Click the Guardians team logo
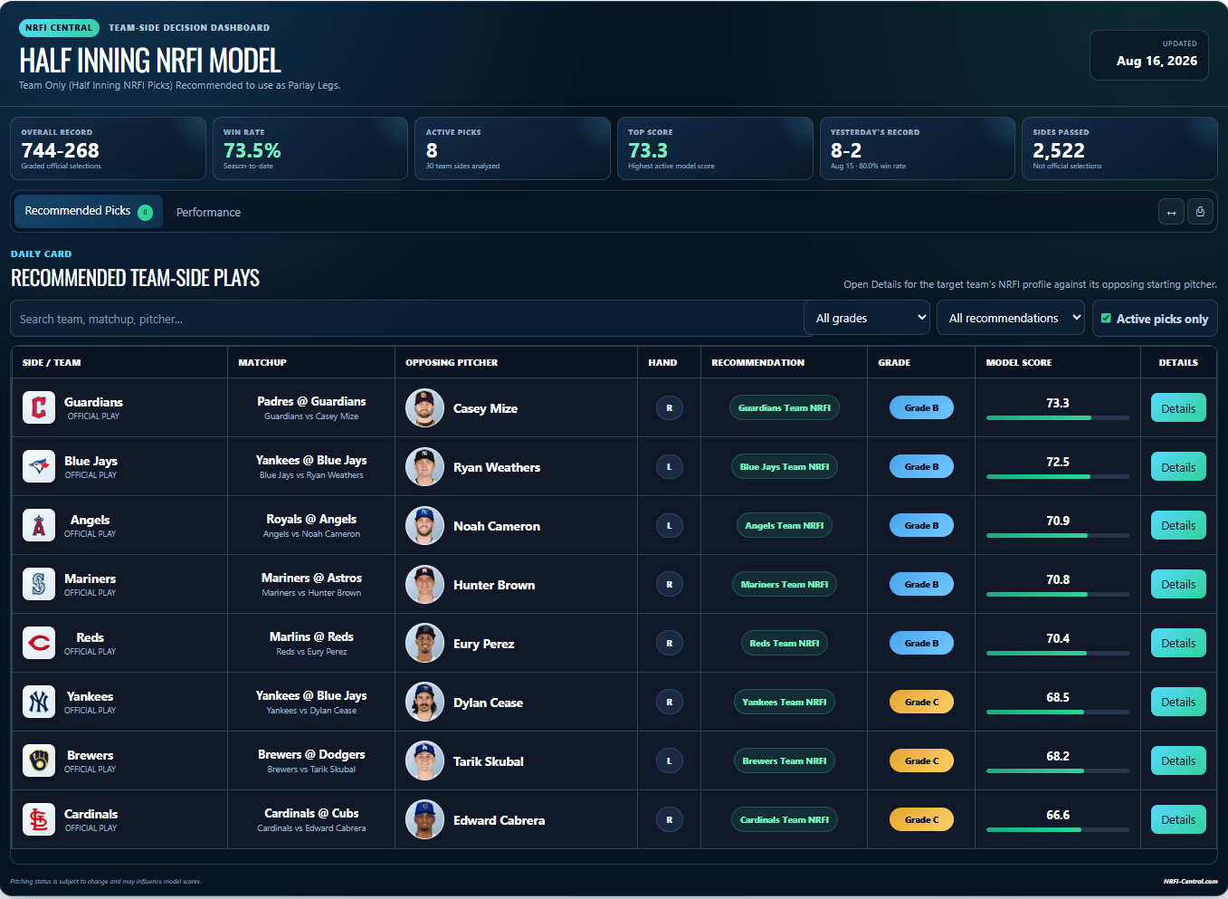 coord(39,407)
